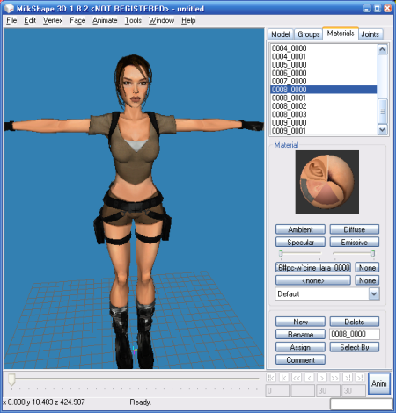
Task: Select the Materials tab
Action: [x=341, y=33]
